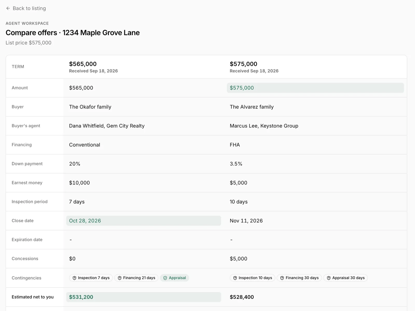
Task: Click the 'Estimated net to you' row label
Action: 33,297
